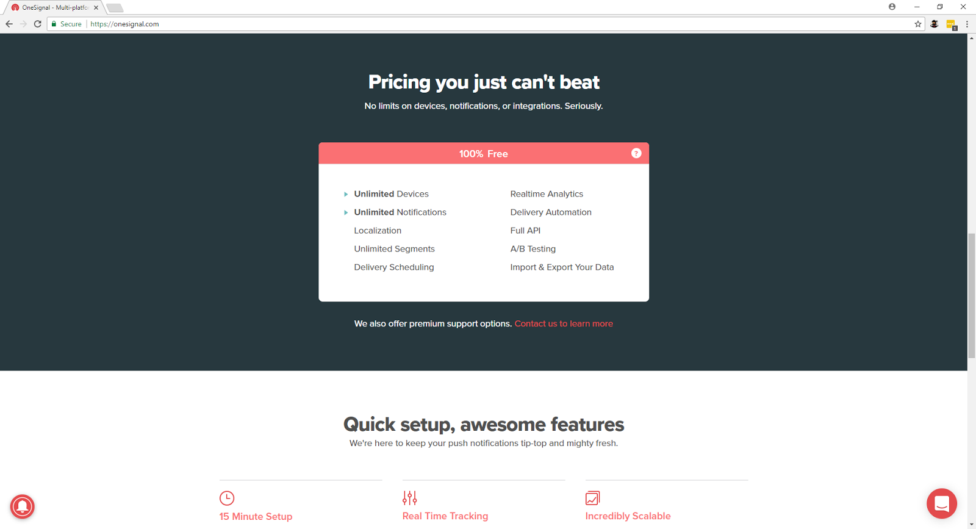Click the 15 Minute Setup heading

tap(256, 516)
